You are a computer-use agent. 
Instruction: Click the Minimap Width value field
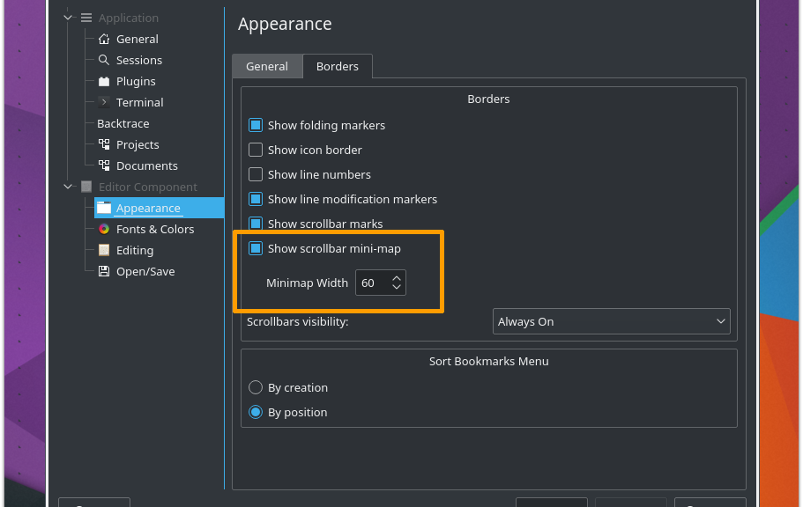click(x=372, y=283)
